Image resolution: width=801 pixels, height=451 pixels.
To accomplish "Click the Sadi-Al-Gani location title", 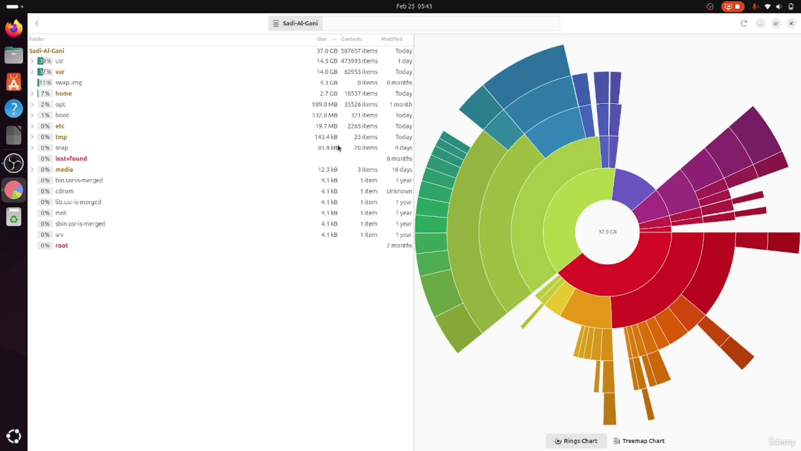I will tap(295, 23).
